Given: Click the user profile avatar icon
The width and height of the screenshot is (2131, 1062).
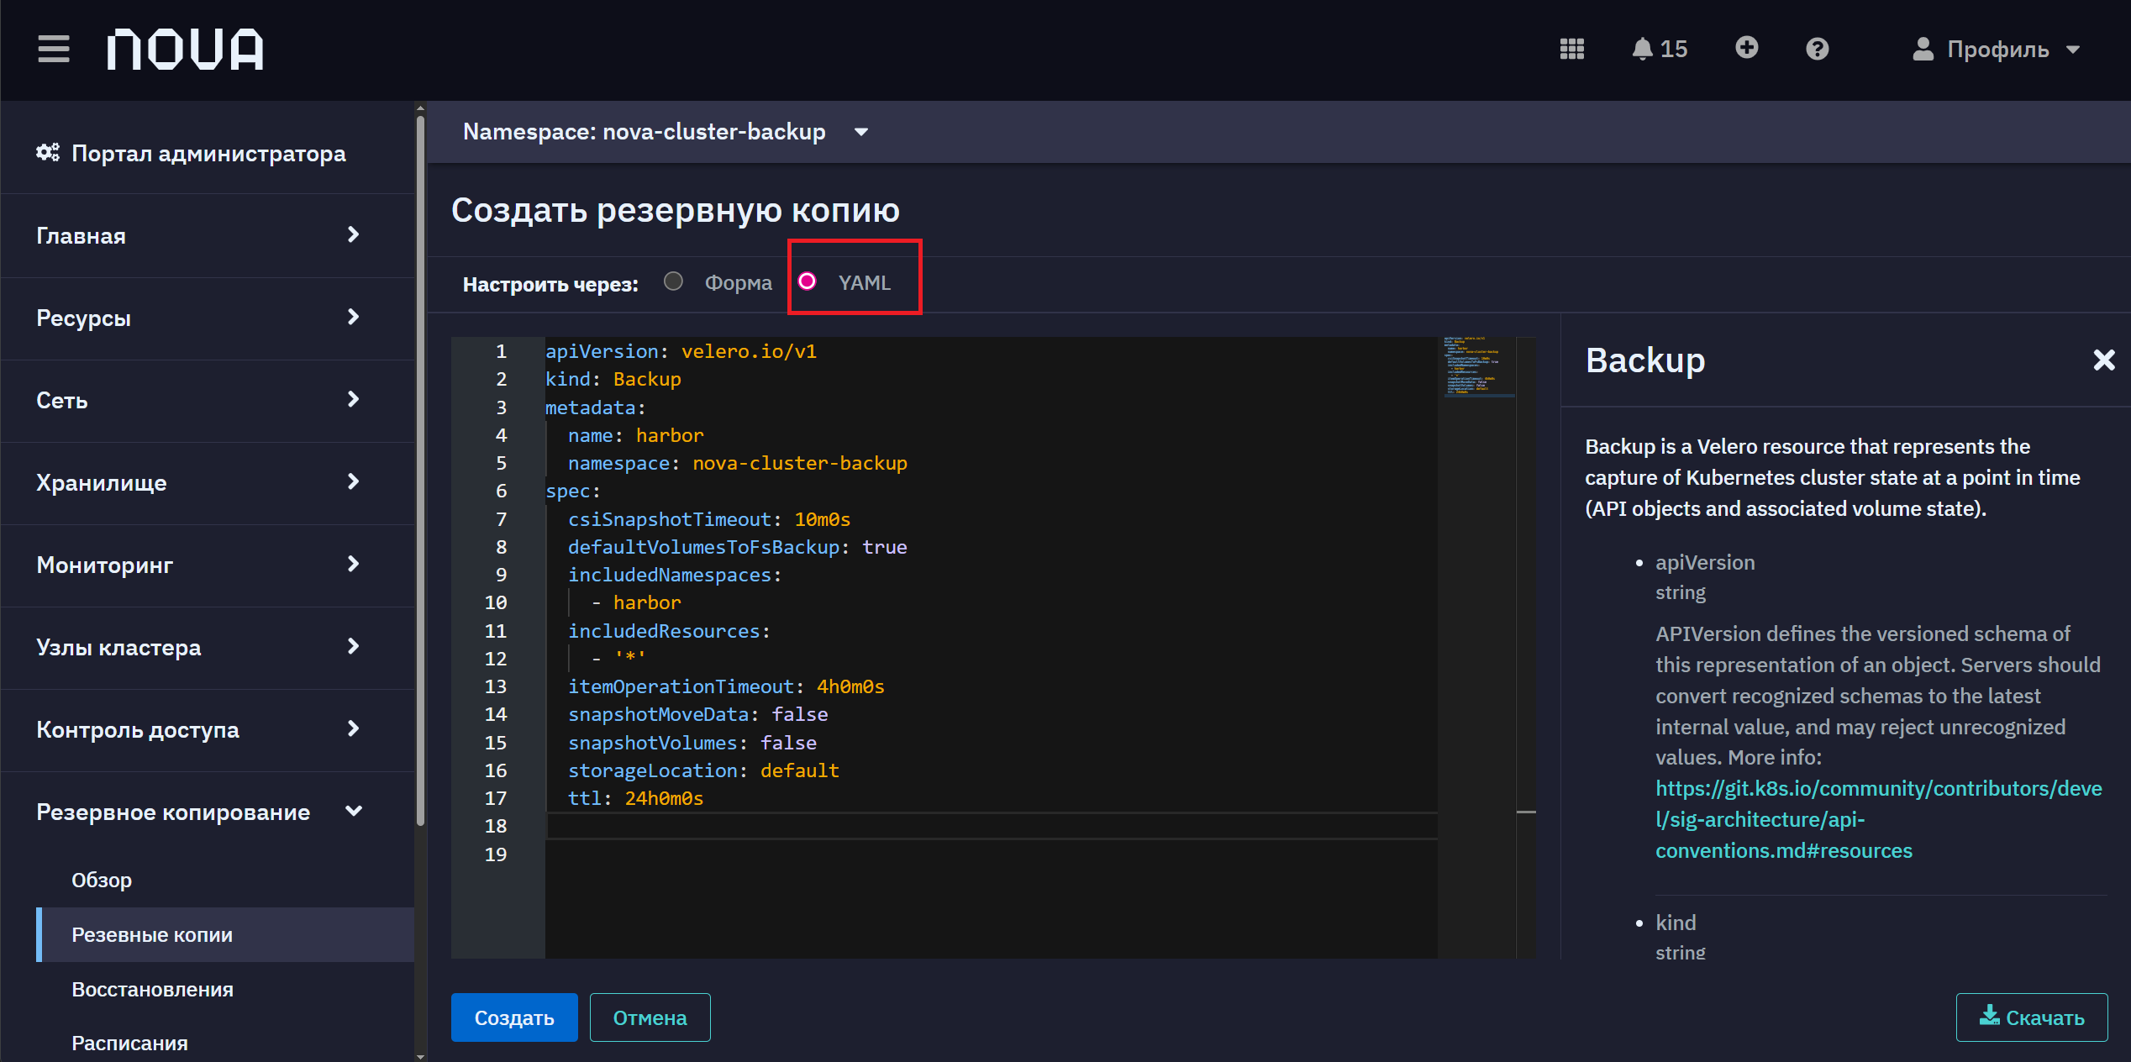Looking at the screenshot, I should pyautogui.click(x=1923, y=49).
